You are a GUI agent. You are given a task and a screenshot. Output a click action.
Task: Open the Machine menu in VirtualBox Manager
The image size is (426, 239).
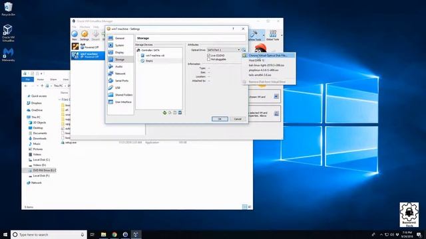[x=85, y=27]
